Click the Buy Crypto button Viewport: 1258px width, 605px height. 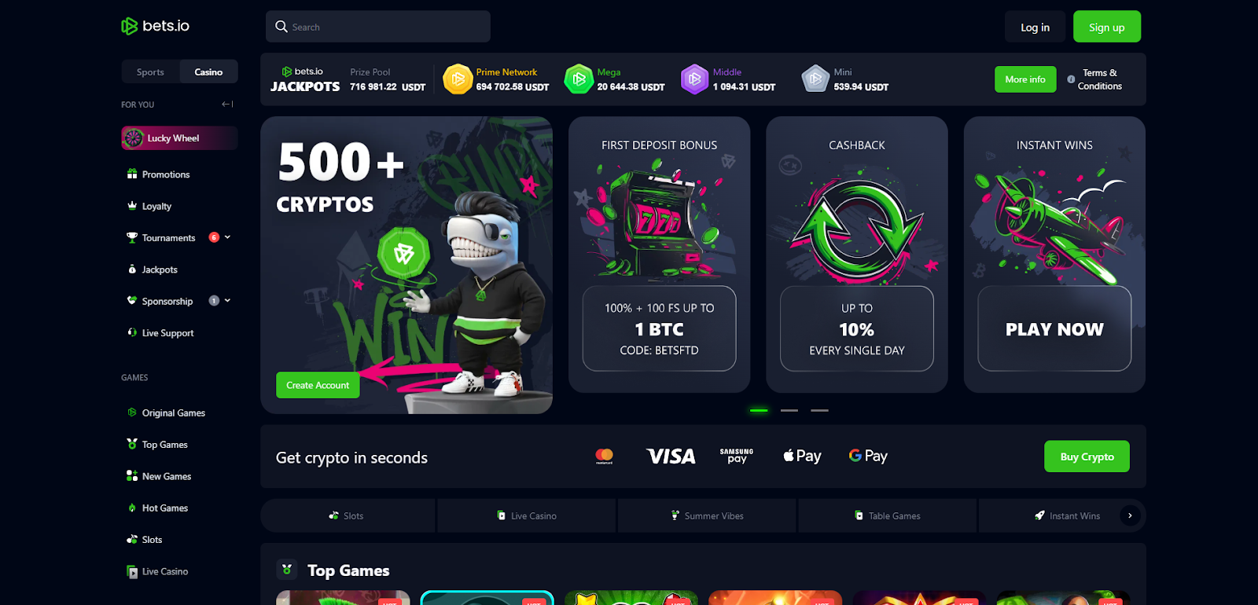coord(1087,456)
